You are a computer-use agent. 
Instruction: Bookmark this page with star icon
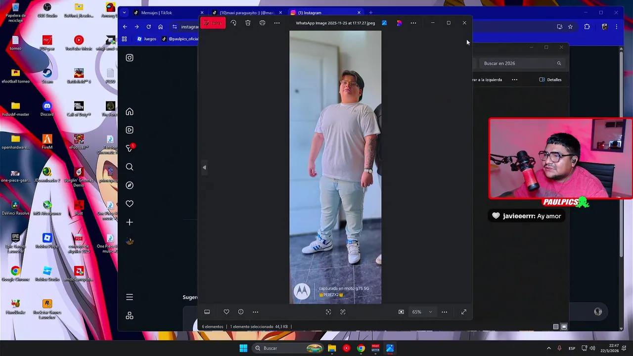tap(570, 27)
